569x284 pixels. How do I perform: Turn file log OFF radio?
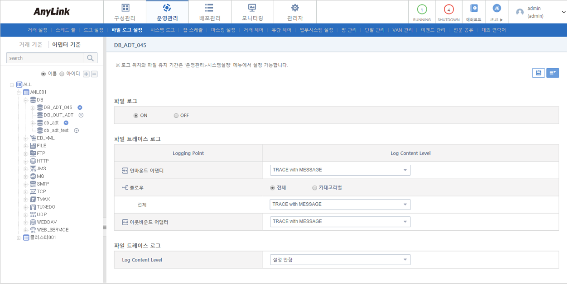coord(176,116)
